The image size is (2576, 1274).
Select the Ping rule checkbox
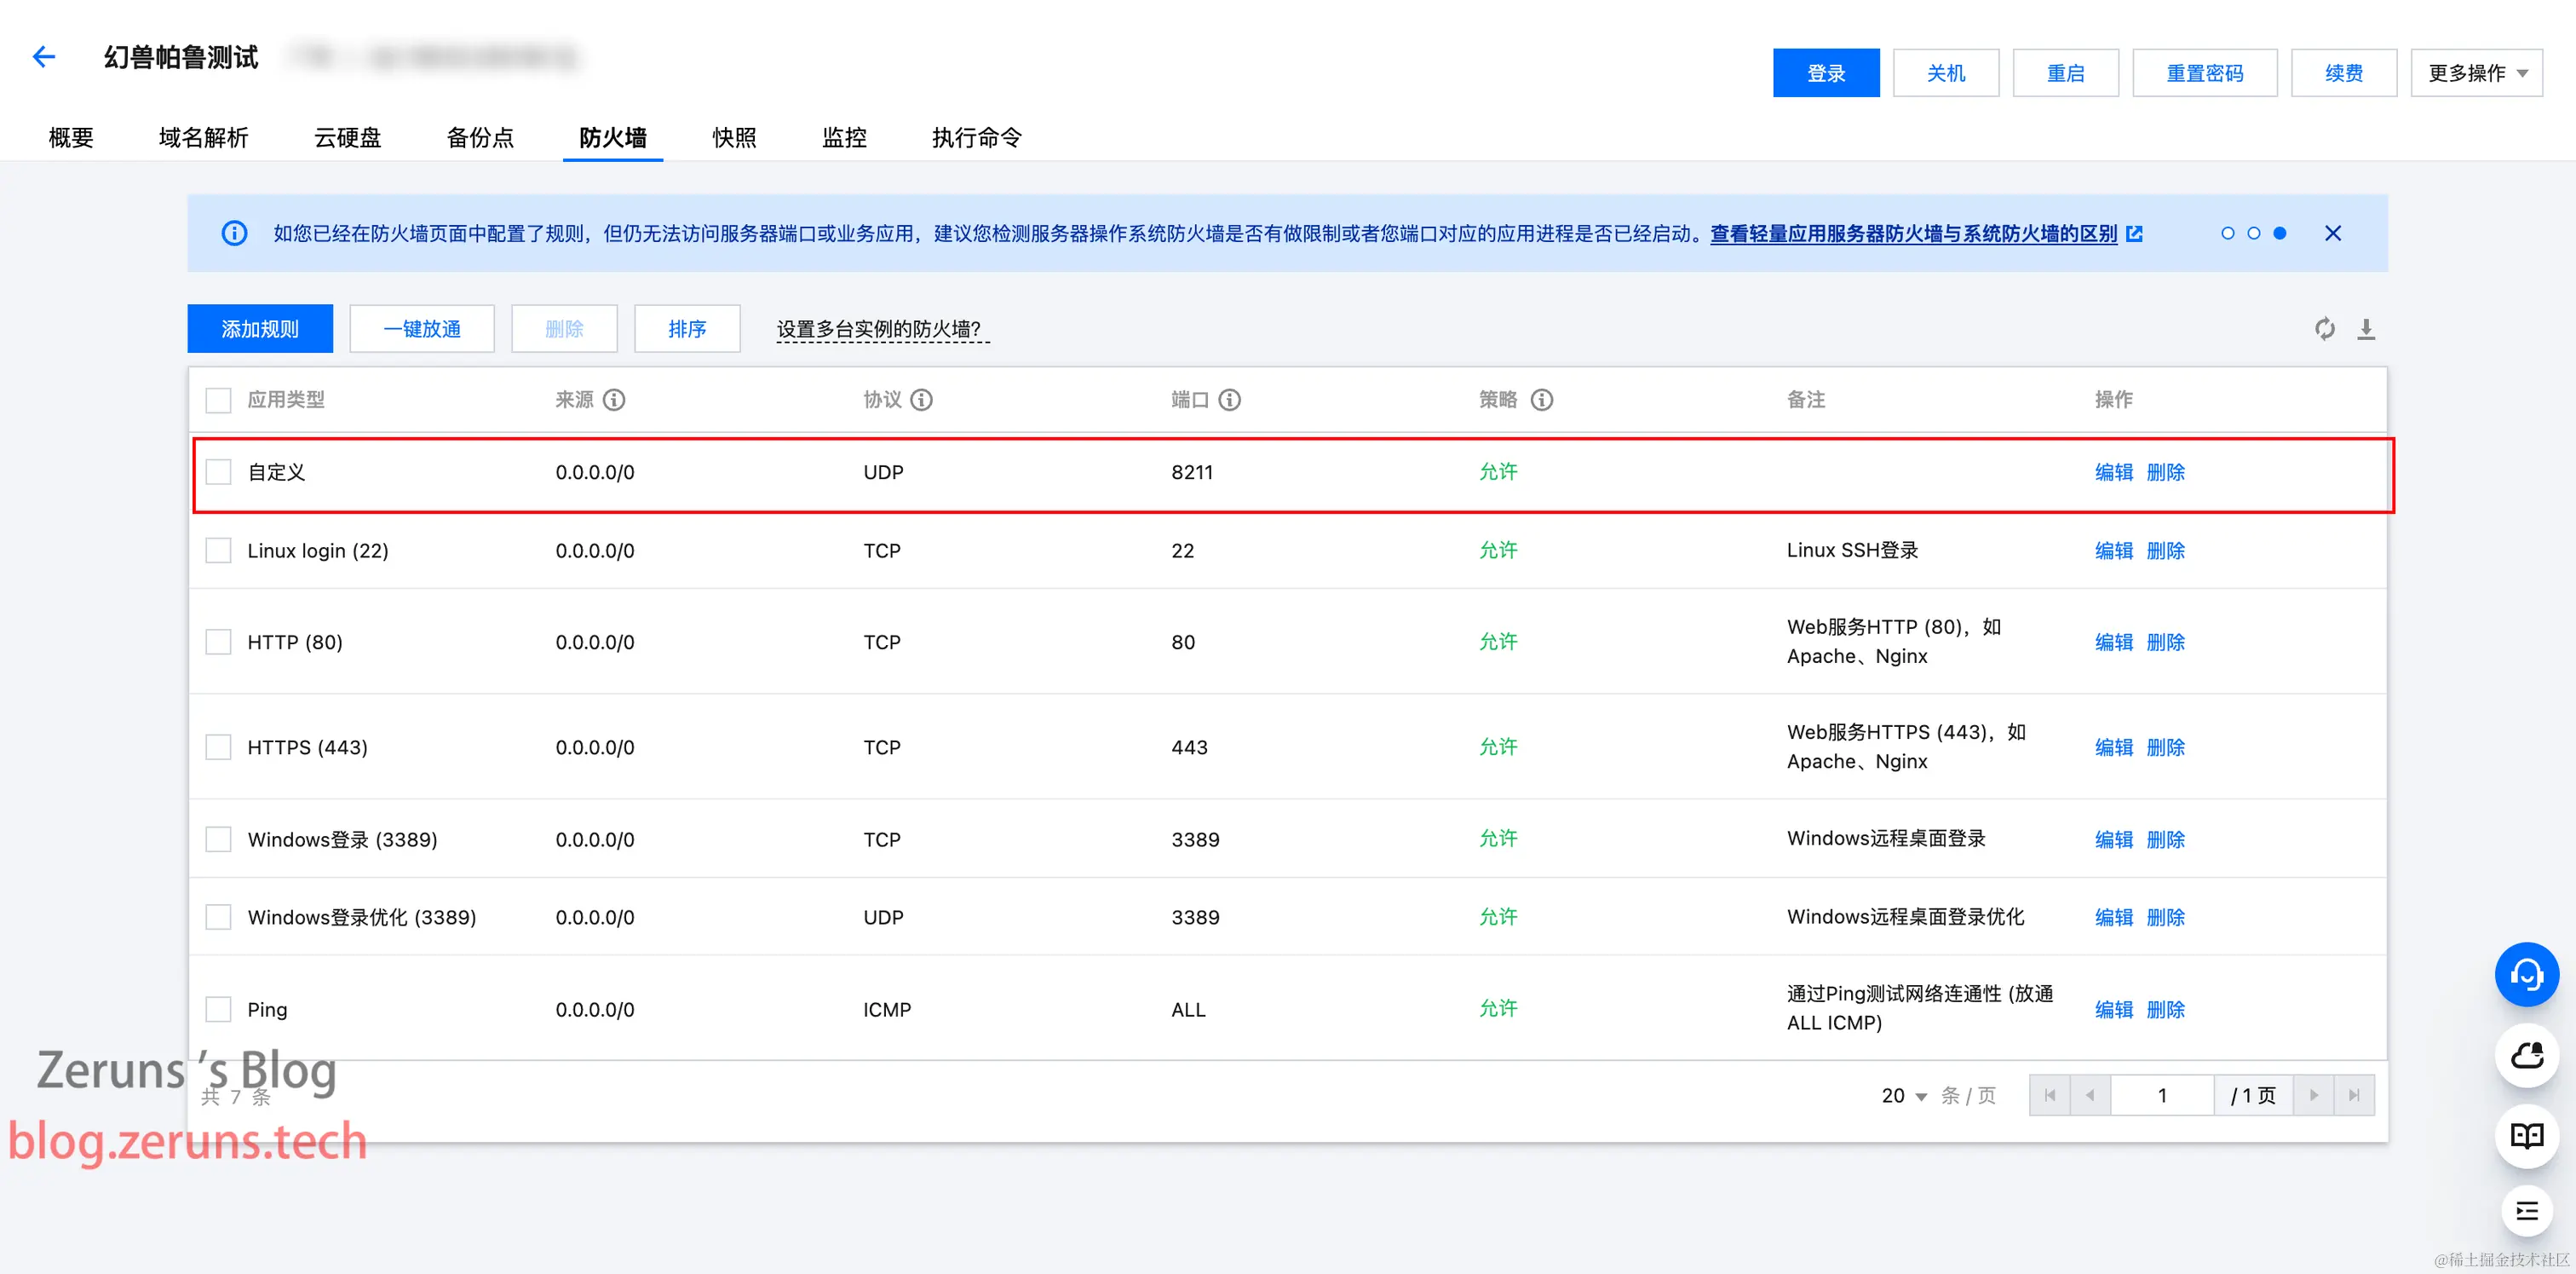[218, 1009]
